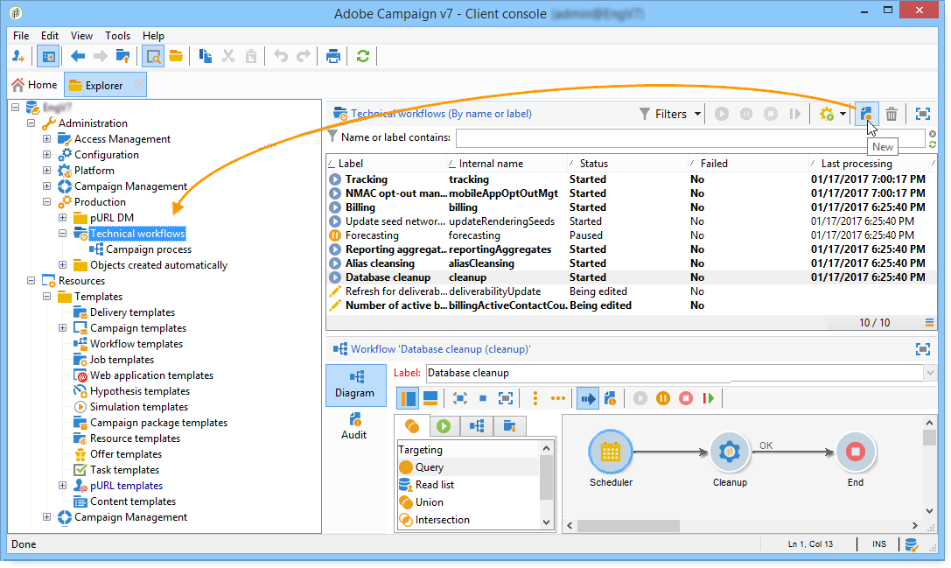Image resolution: width=951 pixels, height=568 pixels.
Task: Maximize the workflow list panel icon
Action: tap(922, 114)
